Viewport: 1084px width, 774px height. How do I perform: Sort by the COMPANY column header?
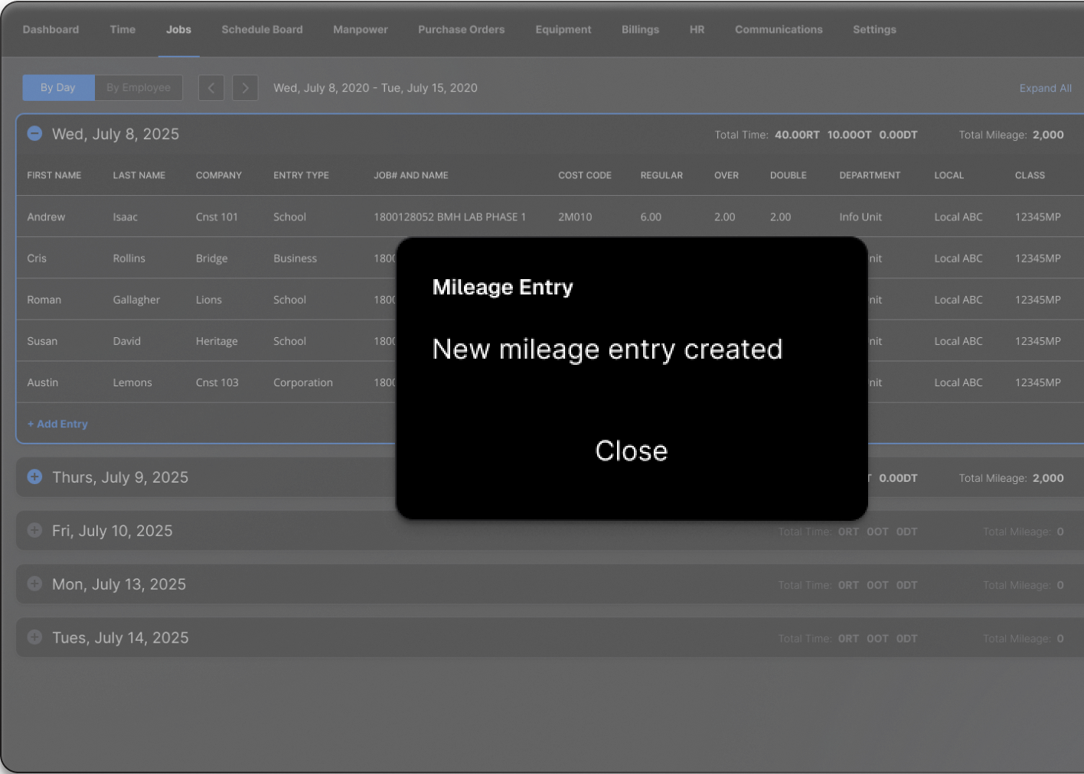[219, 175]
